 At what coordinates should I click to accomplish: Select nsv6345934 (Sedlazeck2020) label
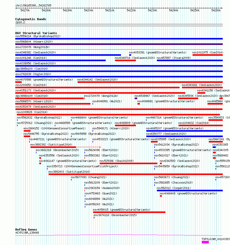(x=198, y=96)
